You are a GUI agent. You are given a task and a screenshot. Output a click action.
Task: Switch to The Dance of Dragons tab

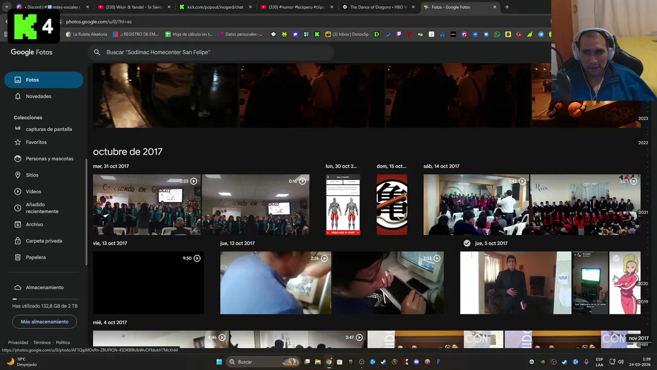378,7
